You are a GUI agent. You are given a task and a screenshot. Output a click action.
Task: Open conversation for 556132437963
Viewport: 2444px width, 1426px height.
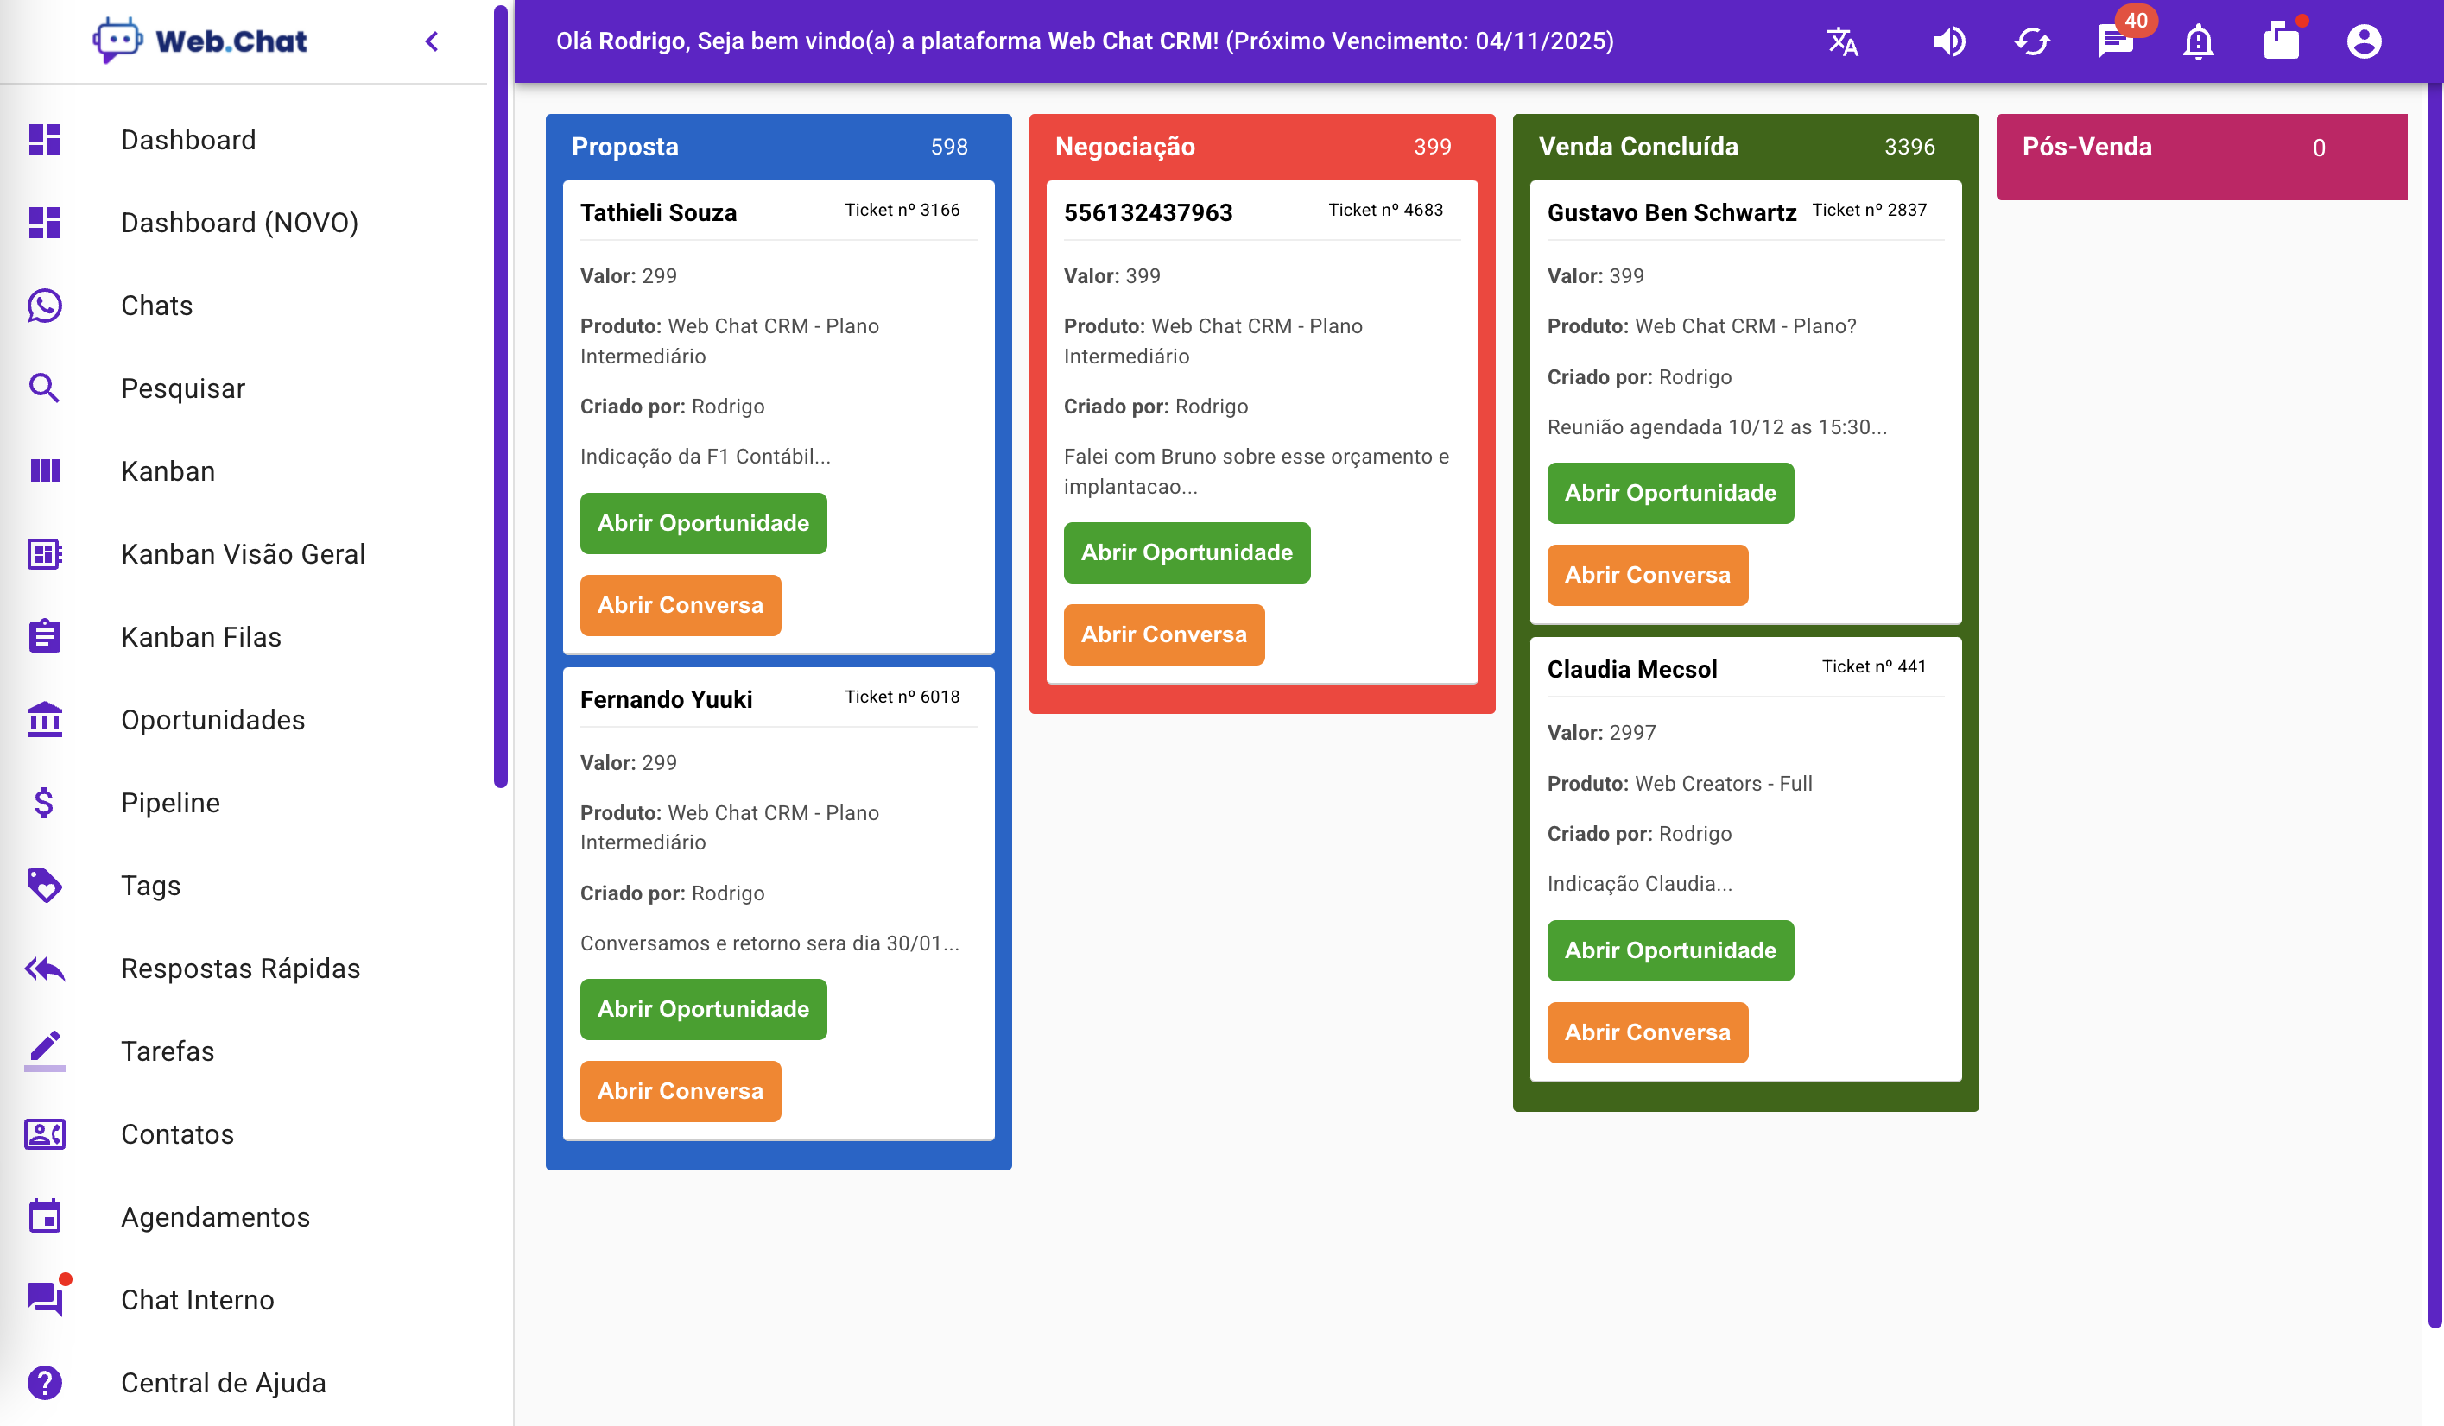(x=1164, y=635)
